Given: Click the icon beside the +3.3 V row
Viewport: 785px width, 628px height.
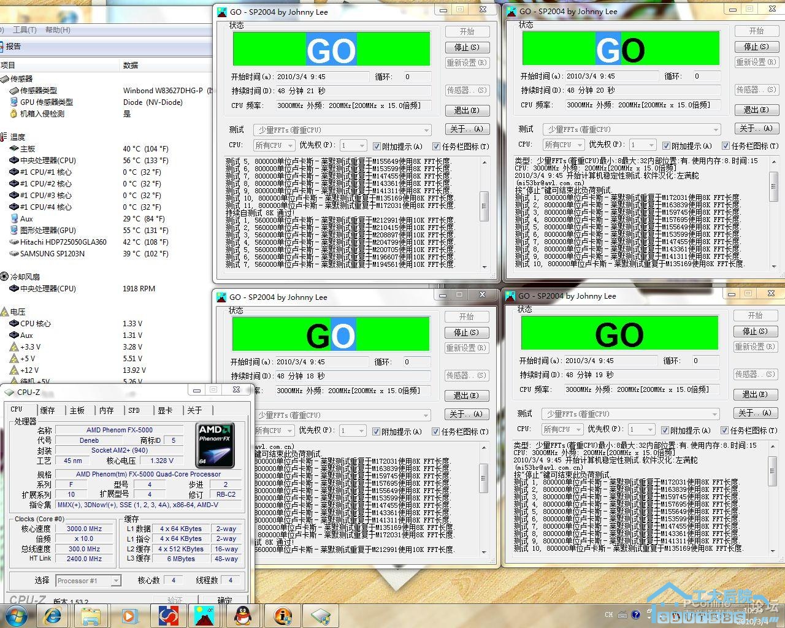Looking at the screenshot, I should 13,347.
